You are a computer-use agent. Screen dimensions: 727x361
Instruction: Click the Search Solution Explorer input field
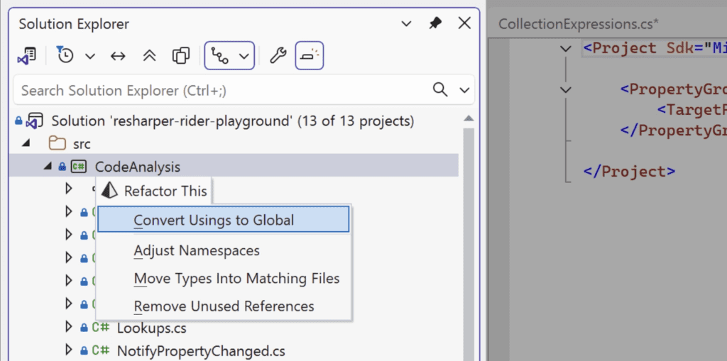coord(220,90)
